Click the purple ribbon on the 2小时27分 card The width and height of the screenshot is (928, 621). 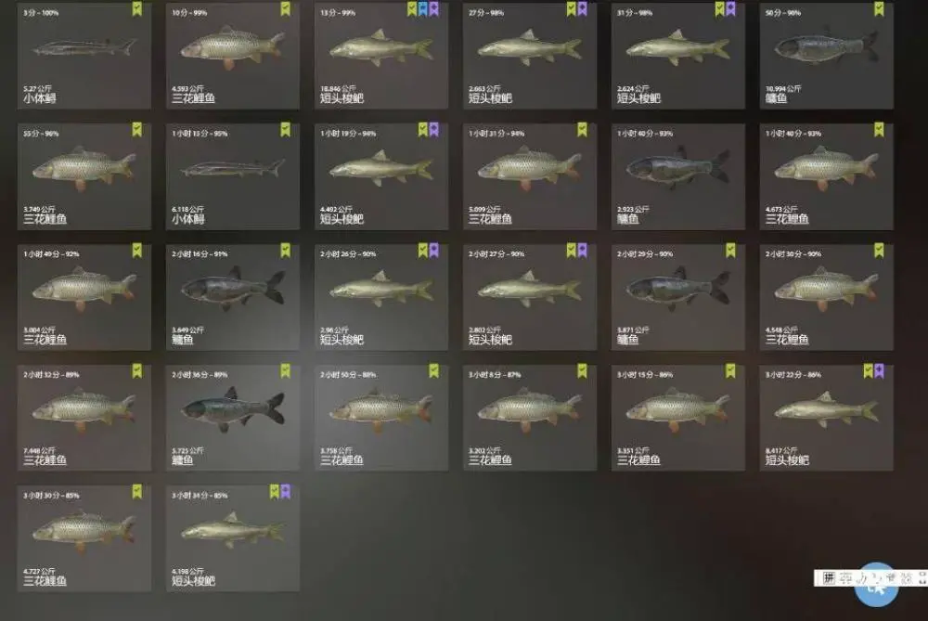583,251
